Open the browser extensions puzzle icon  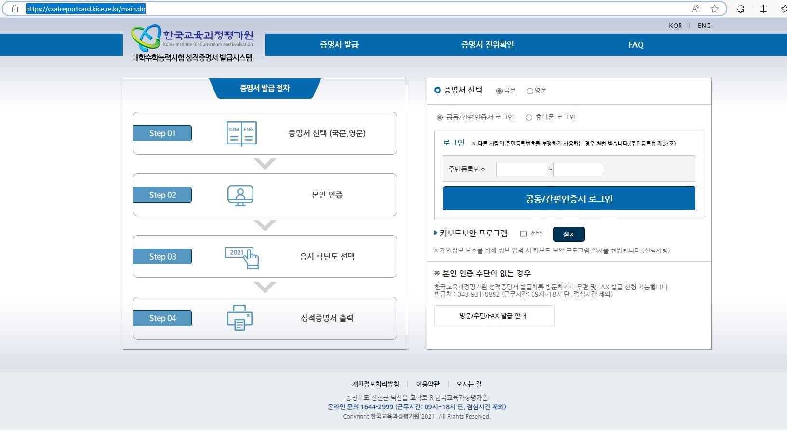[x=740, y=9]
